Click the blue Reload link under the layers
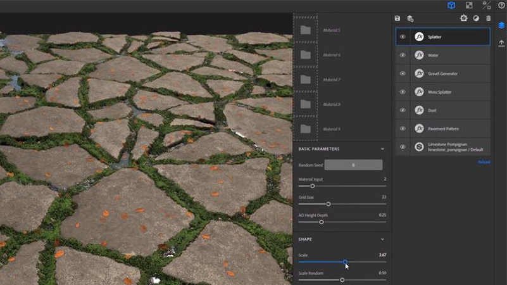The width and height of the screenshot is (507, 285). click(484, 162)
